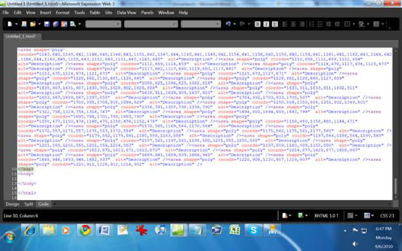Toggle Bold formatting
The width and height of the screenshot is (402, 251).
click(x=258, y=24)
